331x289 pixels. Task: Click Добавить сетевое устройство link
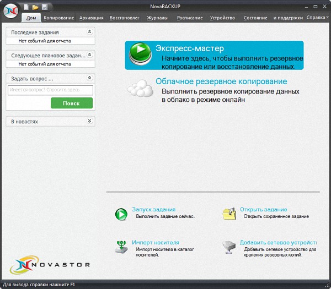[x=278, y=242]
